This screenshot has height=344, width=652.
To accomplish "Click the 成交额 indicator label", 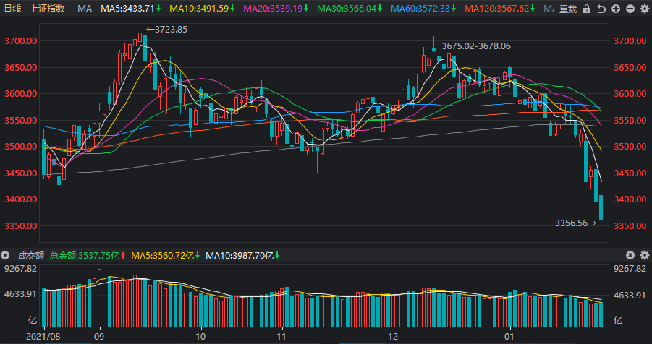I will coord(31,255).
